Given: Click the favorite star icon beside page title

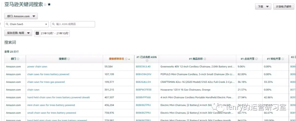Looking at the screenshot, I should point(49,5).
